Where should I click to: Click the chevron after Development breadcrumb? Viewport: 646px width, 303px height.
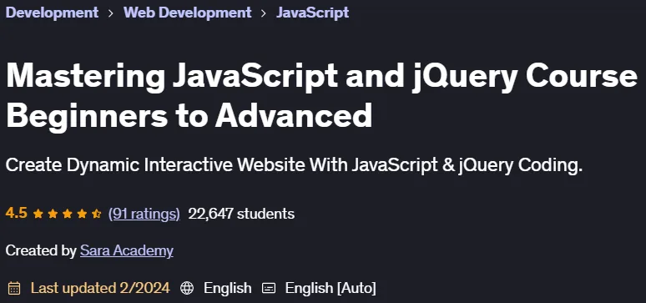111,13
